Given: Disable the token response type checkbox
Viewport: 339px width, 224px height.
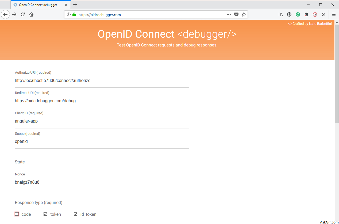Looking at the screenshot, I should point(45,214).
